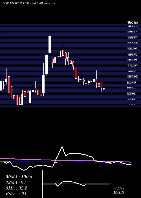The width and height of the screenshot is (141, 198).
Task: Click the MACD inset chart box
Action: (78, 184)
